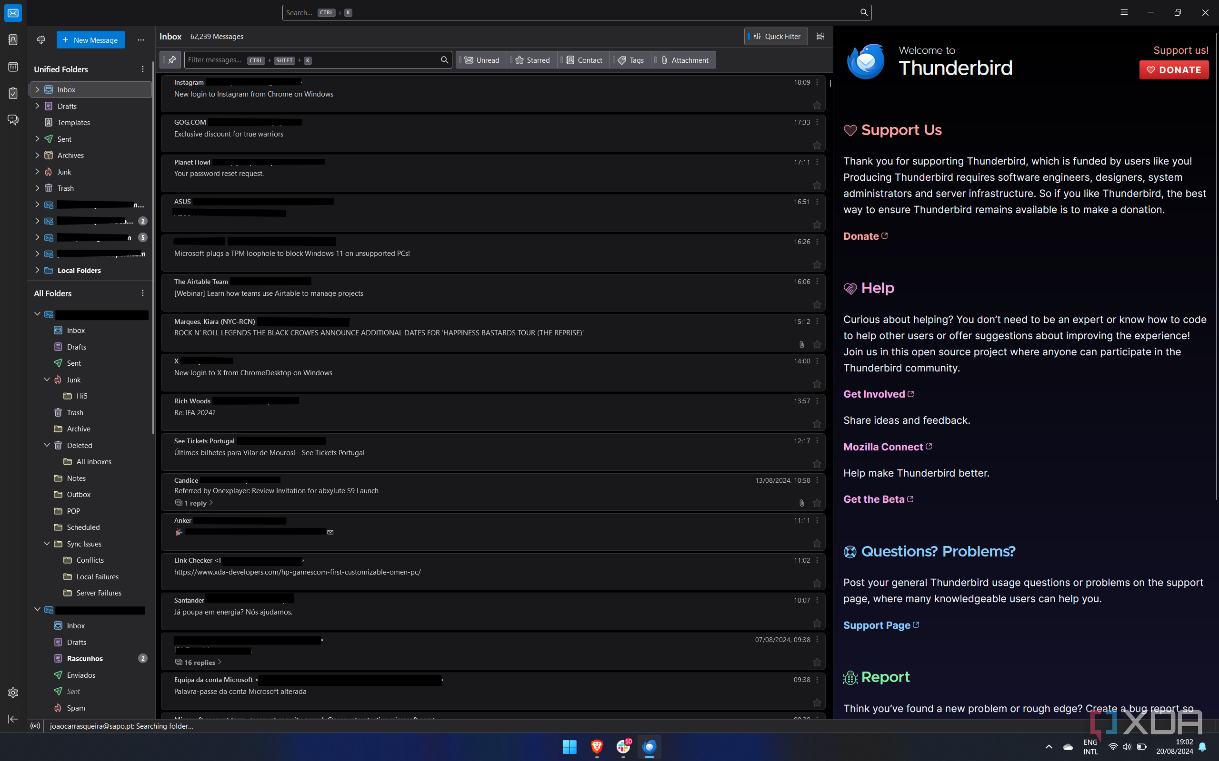The width and height of the screenshot is (1219, 761).
Task: Open the Tasks space
Action: (13, 93)
